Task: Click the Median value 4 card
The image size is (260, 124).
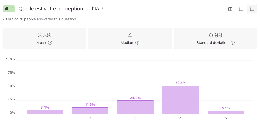Action: click(x=130, y=38)
